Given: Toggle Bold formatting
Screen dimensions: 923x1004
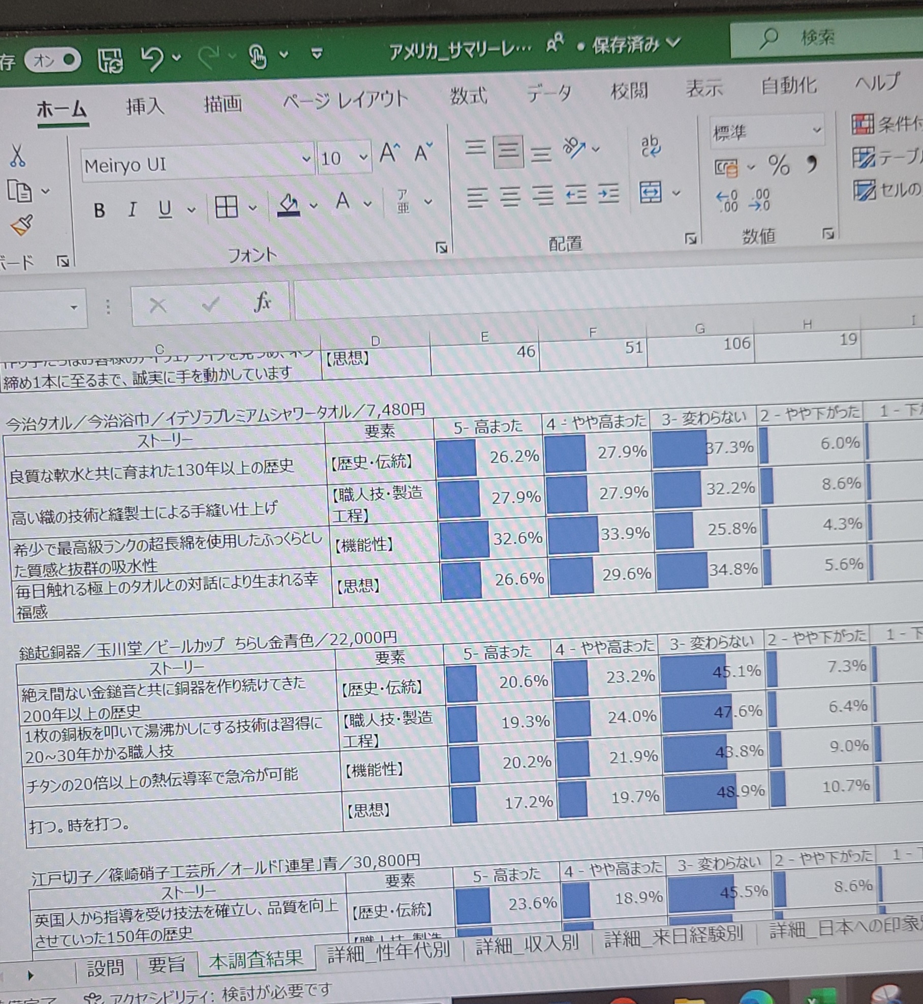Looking at the screenshot, I should point(100,210).
